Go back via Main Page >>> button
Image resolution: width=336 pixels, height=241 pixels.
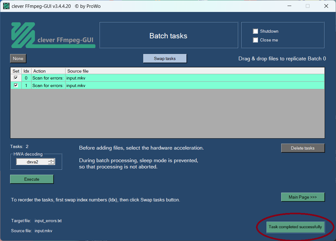tap(303, 197)
